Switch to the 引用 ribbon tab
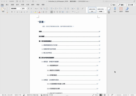Image resolution: width=136 pixels, height=96 pixels. 28,5
